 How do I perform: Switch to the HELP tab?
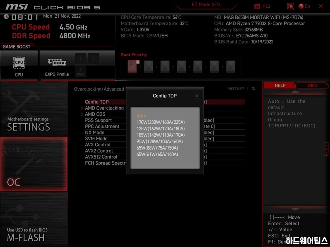tap(280, 85)
